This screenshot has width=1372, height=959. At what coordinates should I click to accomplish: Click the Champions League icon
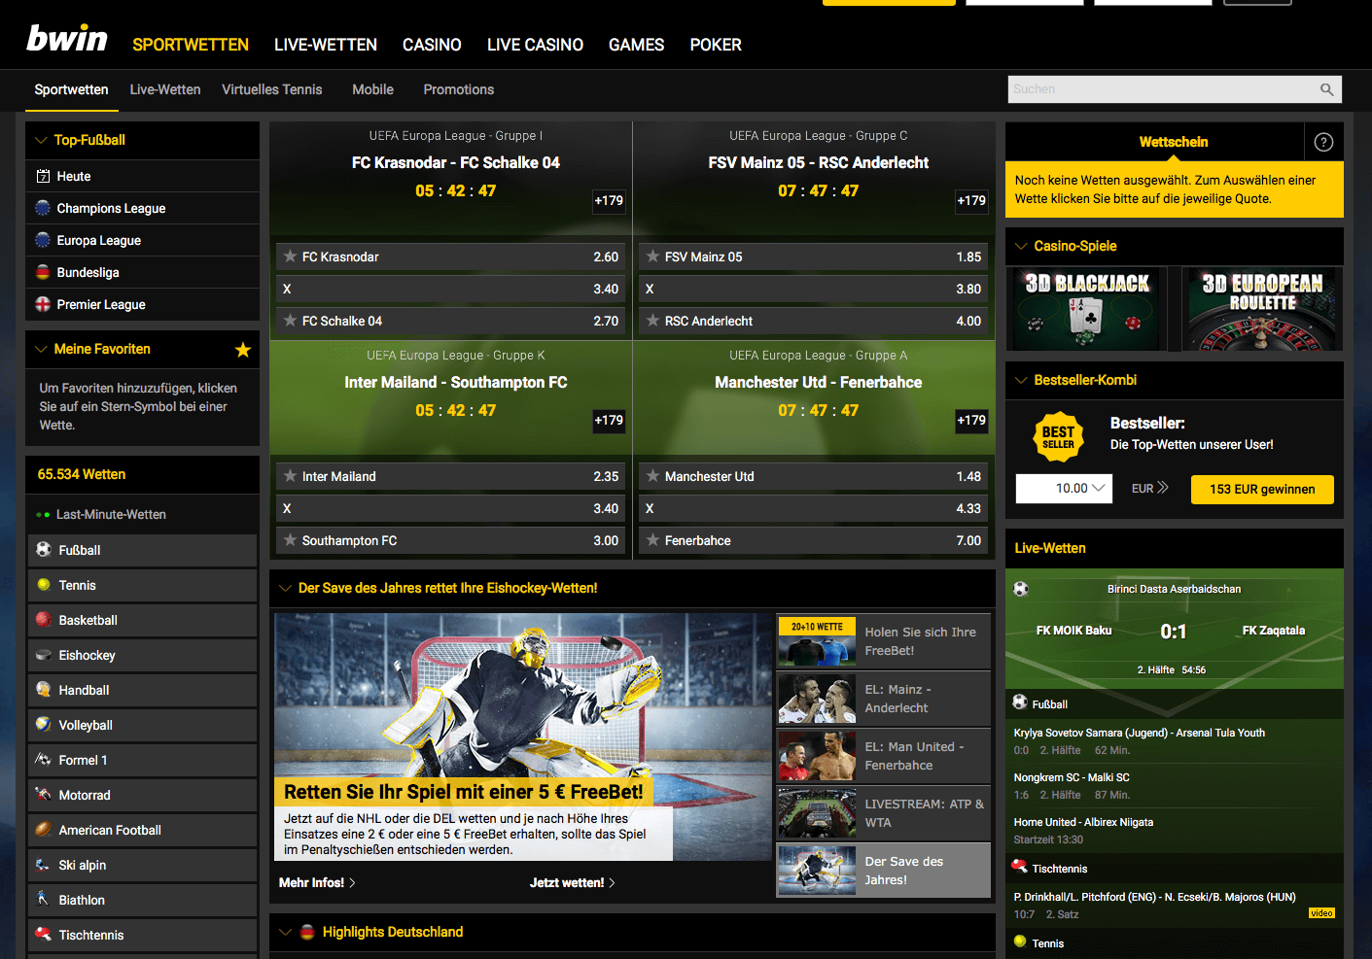(x=43, y=208)
